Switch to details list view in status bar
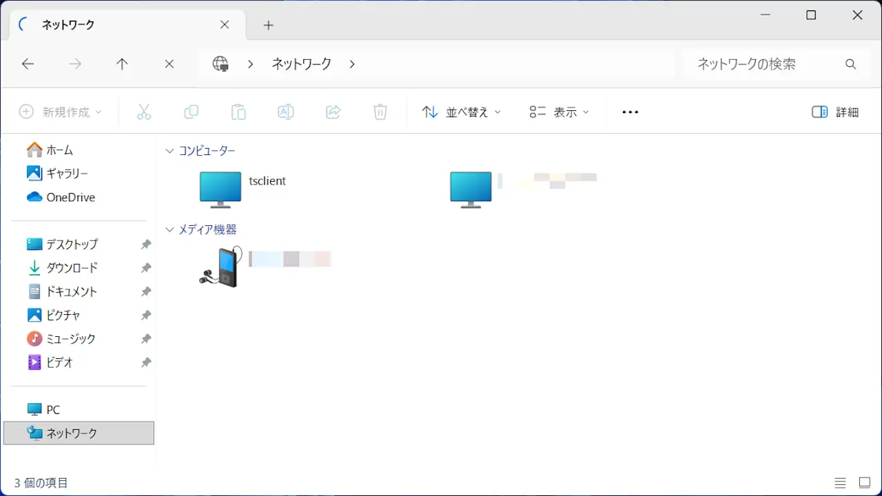This screenshot has height=496, width=882. 840,483
